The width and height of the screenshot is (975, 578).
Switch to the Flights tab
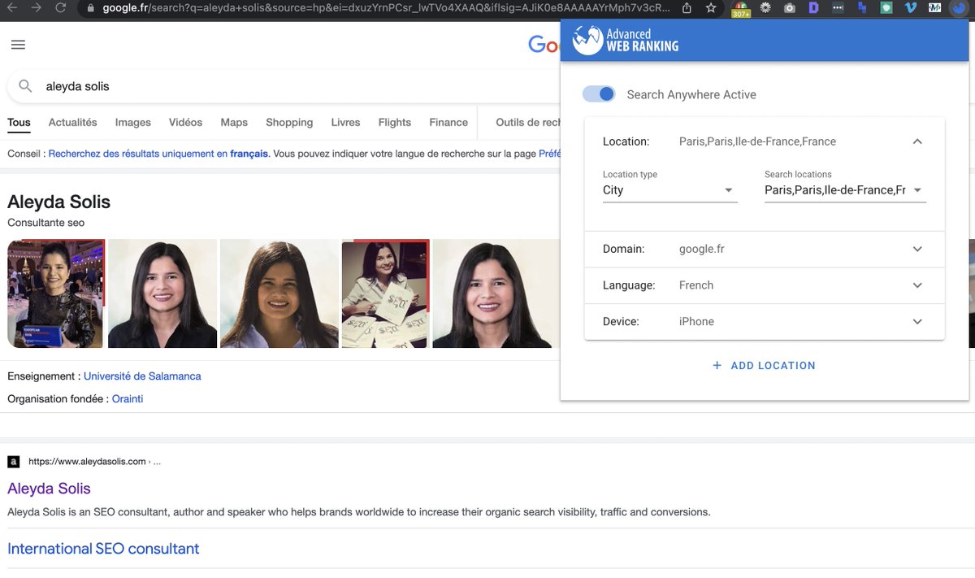click(x=395, y=123)
